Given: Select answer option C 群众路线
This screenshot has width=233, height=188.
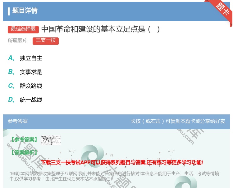Looking at the screenshot, I should 25,86.
